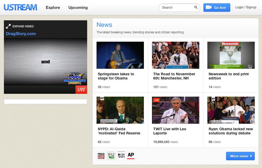Open the Ryan Obama debate headline
262x168 pixels.
tap(231, 131)
